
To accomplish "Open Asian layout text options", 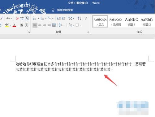I will click(70, 18).
